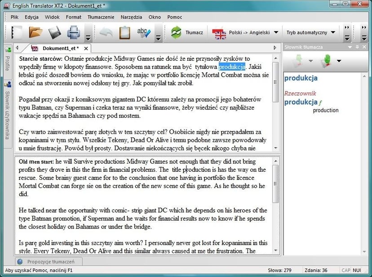Pin the Słownik tłumacza panel

coord(357,47)
